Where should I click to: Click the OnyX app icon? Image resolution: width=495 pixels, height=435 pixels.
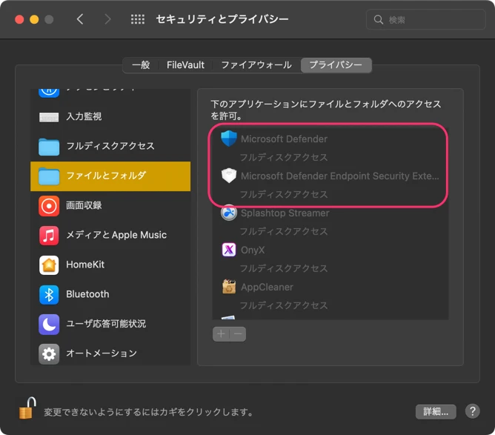point(229,250)
